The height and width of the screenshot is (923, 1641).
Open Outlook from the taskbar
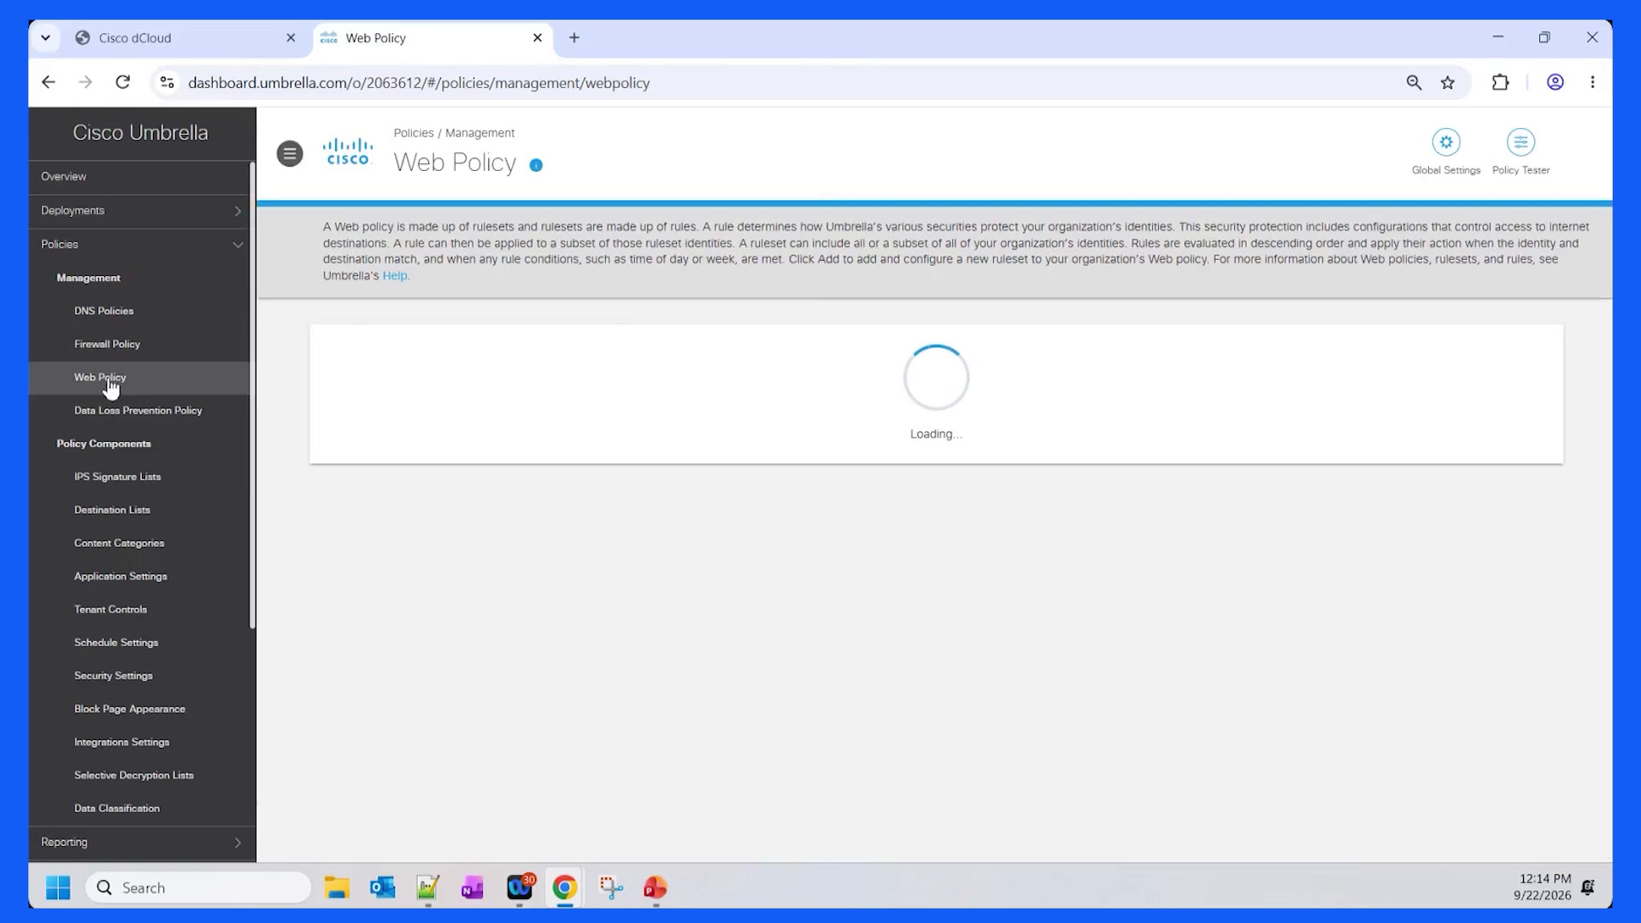(x=382, y=888)
